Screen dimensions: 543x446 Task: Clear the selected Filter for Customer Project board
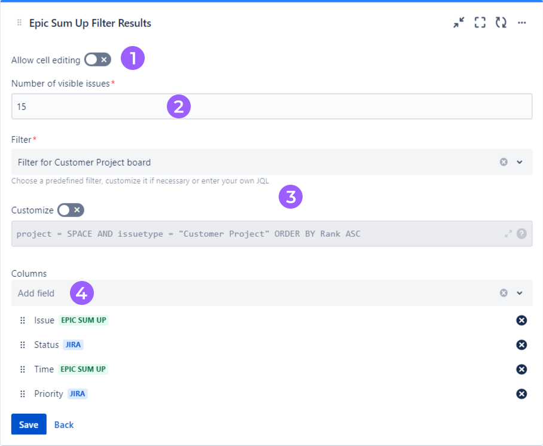[504, 162]
